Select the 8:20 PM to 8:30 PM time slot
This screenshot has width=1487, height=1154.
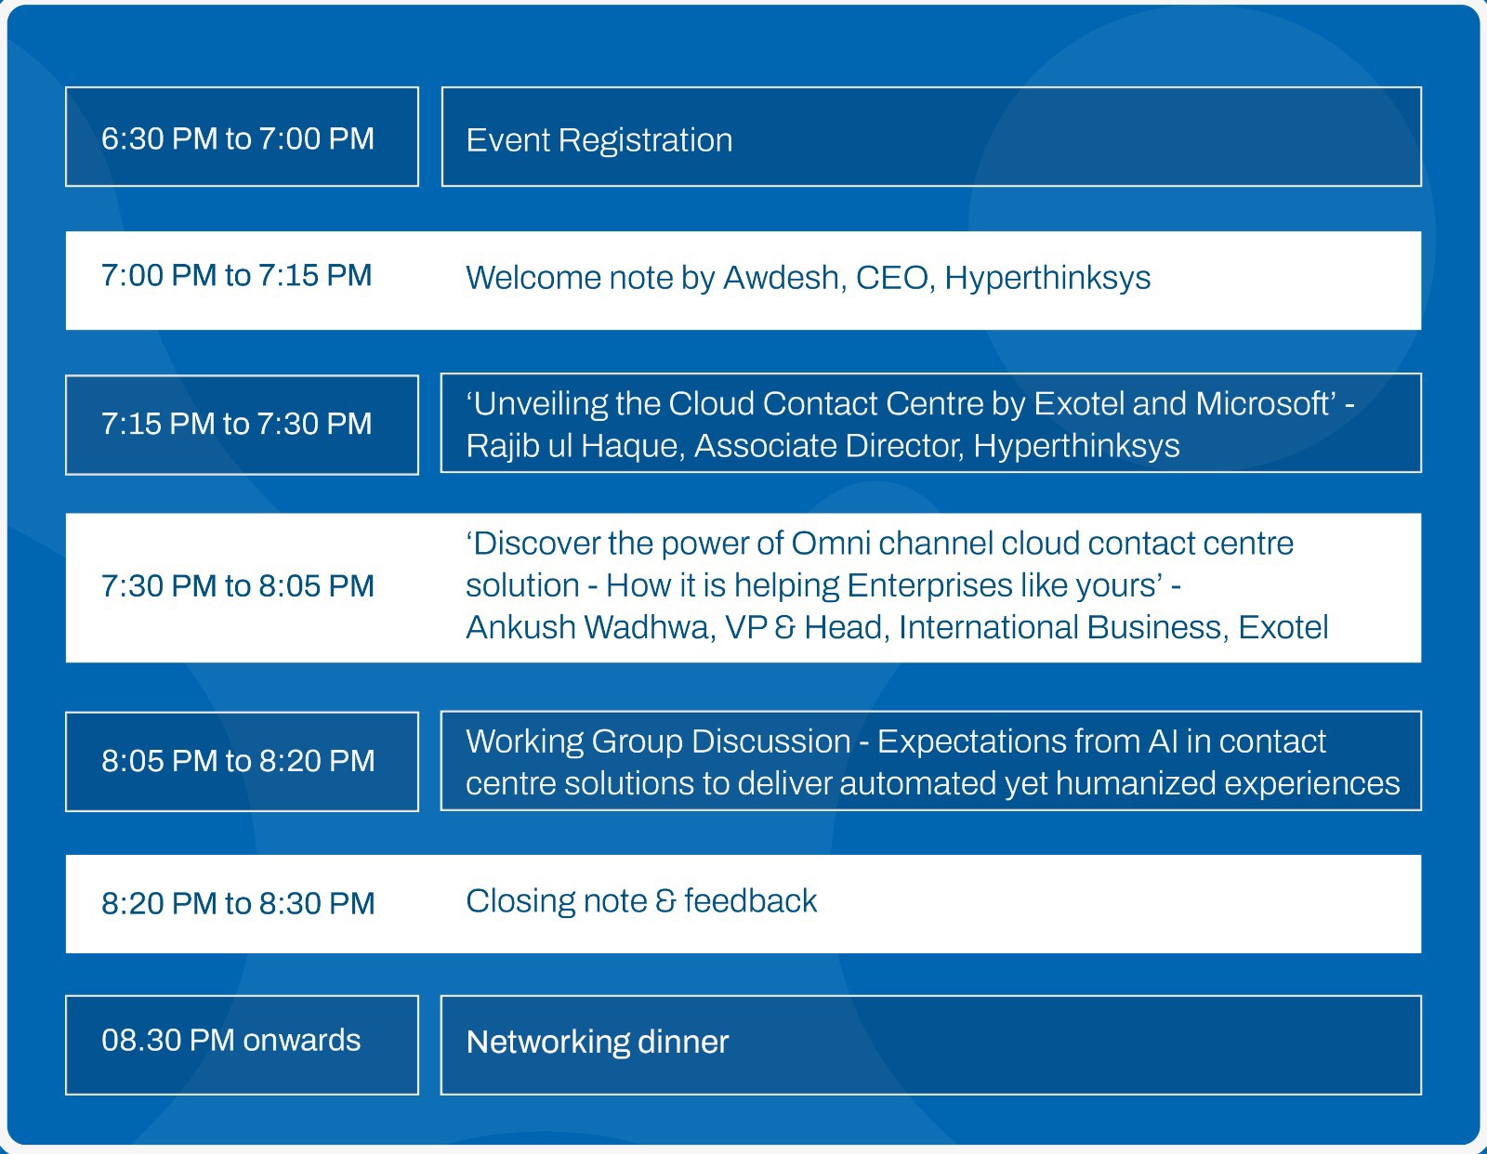(238, 903)
